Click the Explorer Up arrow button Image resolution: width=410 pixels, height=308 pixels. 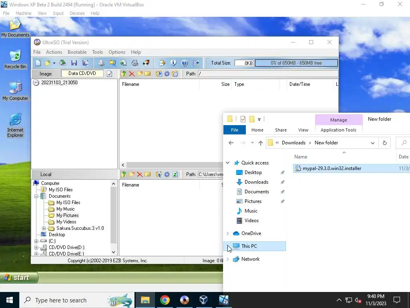pyautogui.click(x=260, y=143)
